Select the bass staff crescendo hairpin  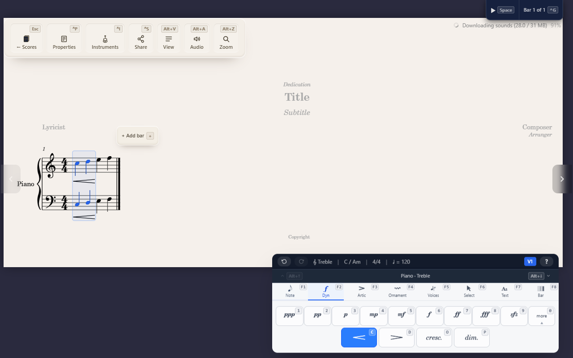coord(84,217)
